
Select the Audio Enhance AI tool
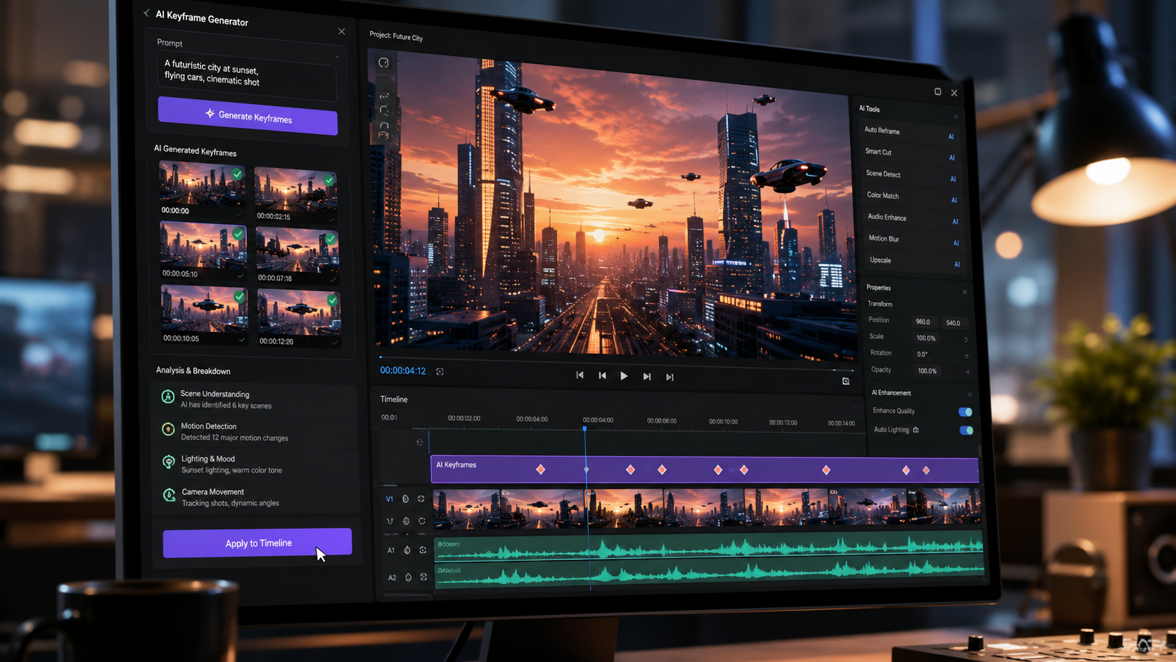click(913, 219)
